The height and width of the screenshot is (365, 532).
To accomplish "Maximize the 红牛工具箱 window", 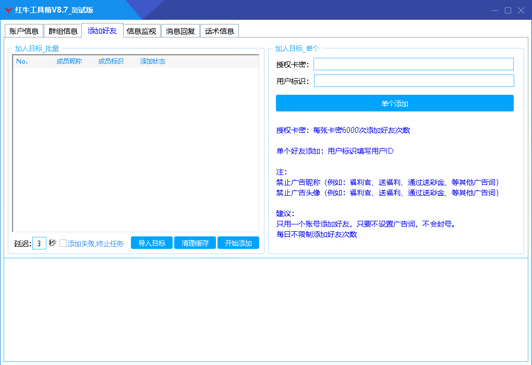I will pos(508,10).
